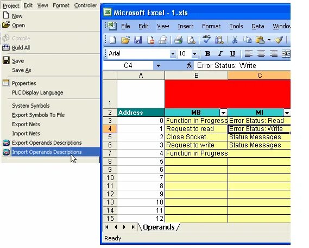Open the Project menu
The width and height of the screenshot is (309, 248).
[11, 5]
